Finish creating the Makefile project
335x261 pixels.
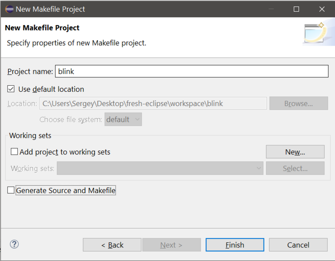(x=235, y=245)
